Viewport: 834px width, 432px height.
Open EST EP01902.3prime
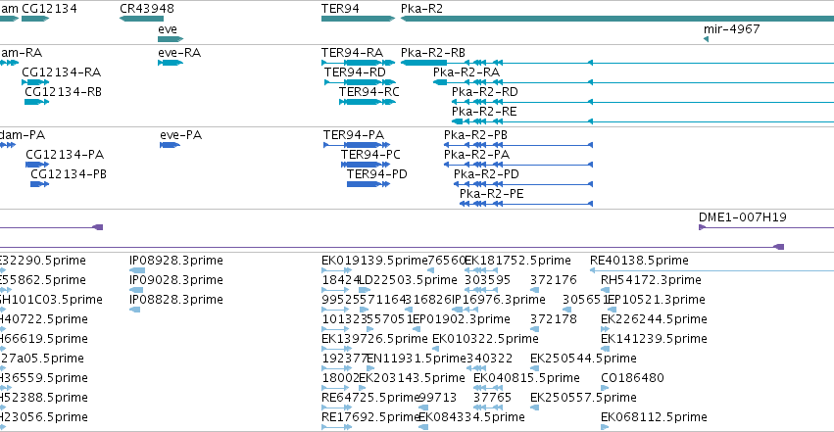[x=417, y=329]
